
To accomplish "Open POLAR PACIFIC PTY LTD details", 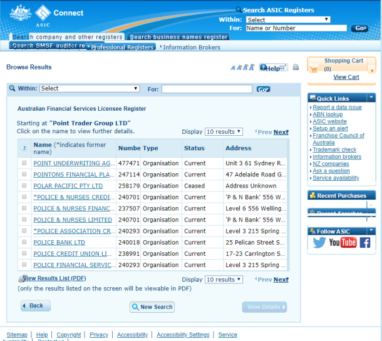I will click(x=68, y=186).
